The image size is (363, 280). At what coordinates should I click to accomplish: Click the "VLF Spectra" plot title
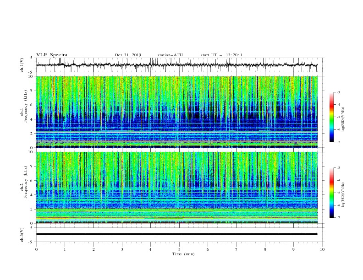pyautogui.click(x=52, y=55)
